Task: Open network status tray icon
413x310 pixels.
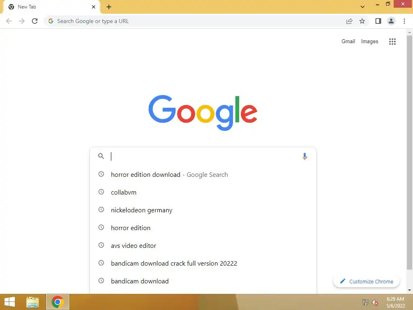Action: (365, 302)
